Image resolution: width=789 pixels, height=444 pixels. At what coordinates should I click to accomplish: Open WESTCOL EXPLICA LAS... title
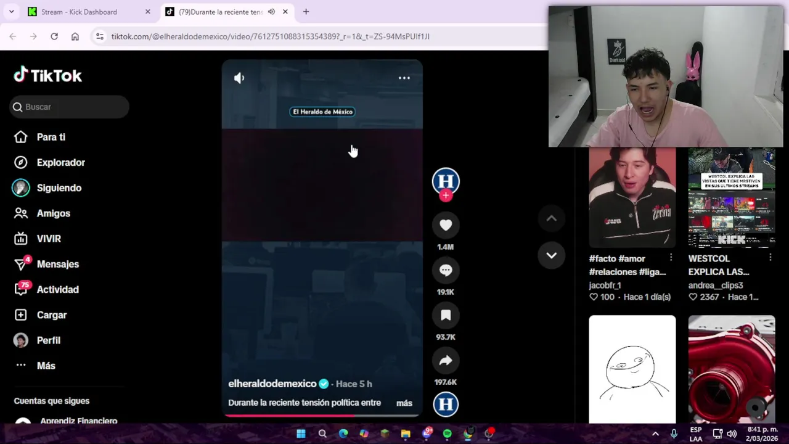(x=719, y=265)
